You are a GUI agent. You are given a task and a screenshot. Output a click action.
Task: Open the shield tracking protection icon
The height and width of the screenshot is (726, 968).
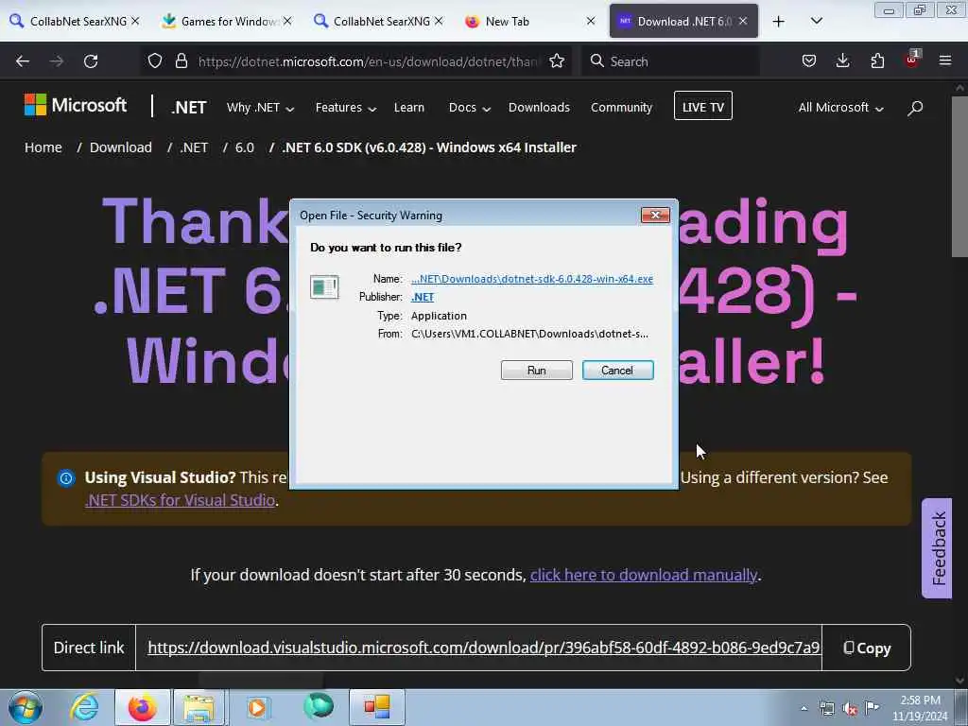[x=155, y=61]
